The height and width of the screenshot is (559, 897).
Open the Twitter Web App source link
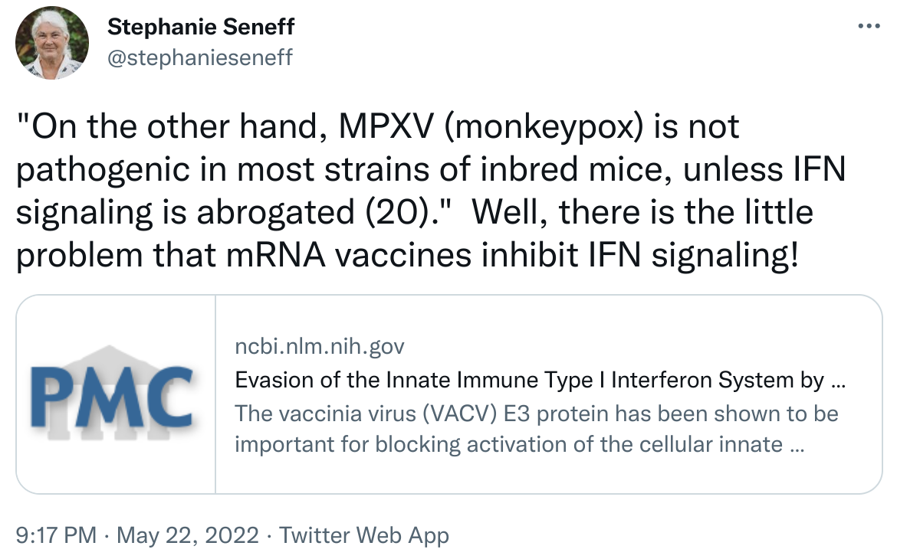tap(364, 535)
